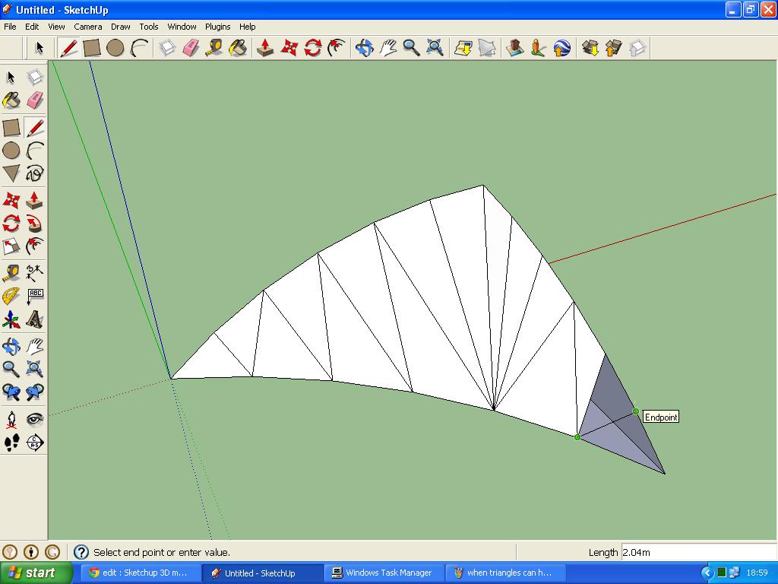Select the Polygon tool in the side tool set

click(11, 174)
